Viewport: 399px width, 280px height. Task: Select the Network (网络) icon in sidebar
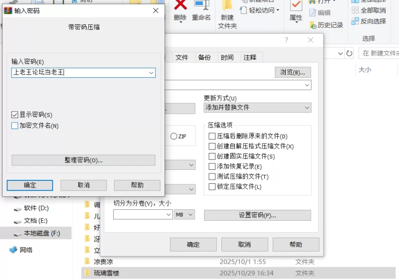click(13, 250)
